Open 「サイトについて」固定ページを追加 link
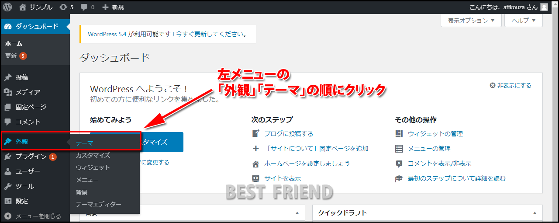Image resolution: width=559 pixels, height=223 pixels. [317, 149]
